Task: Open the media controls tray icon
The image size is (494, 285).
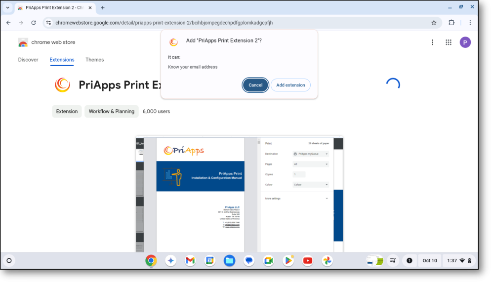Action: coord(393,260)
